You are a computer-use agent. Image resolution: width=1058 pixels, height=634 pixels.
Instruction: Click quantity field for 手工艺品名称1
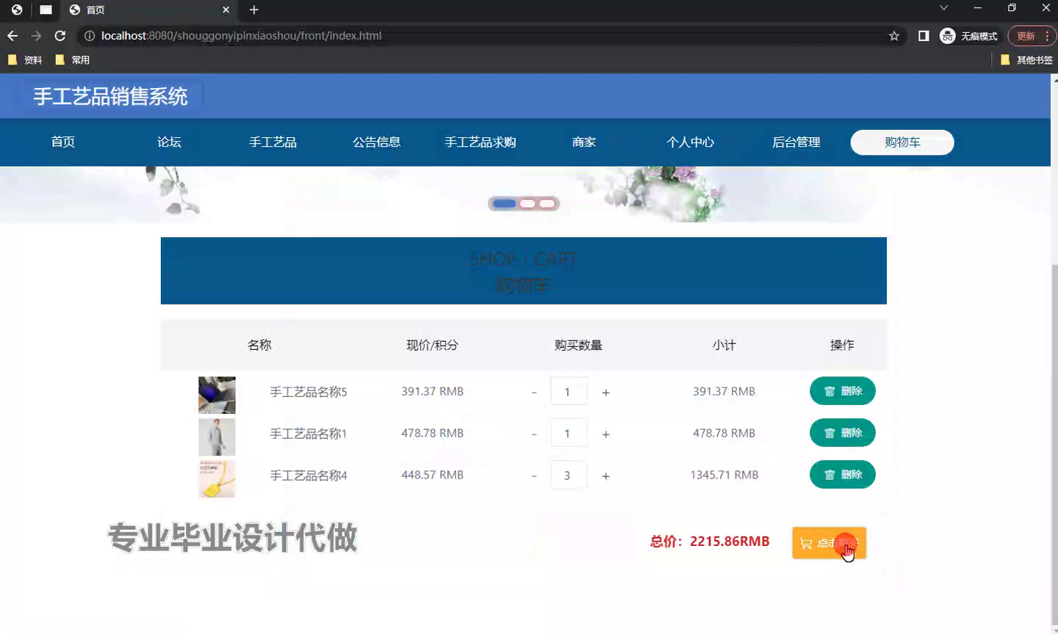coord(569,433)
